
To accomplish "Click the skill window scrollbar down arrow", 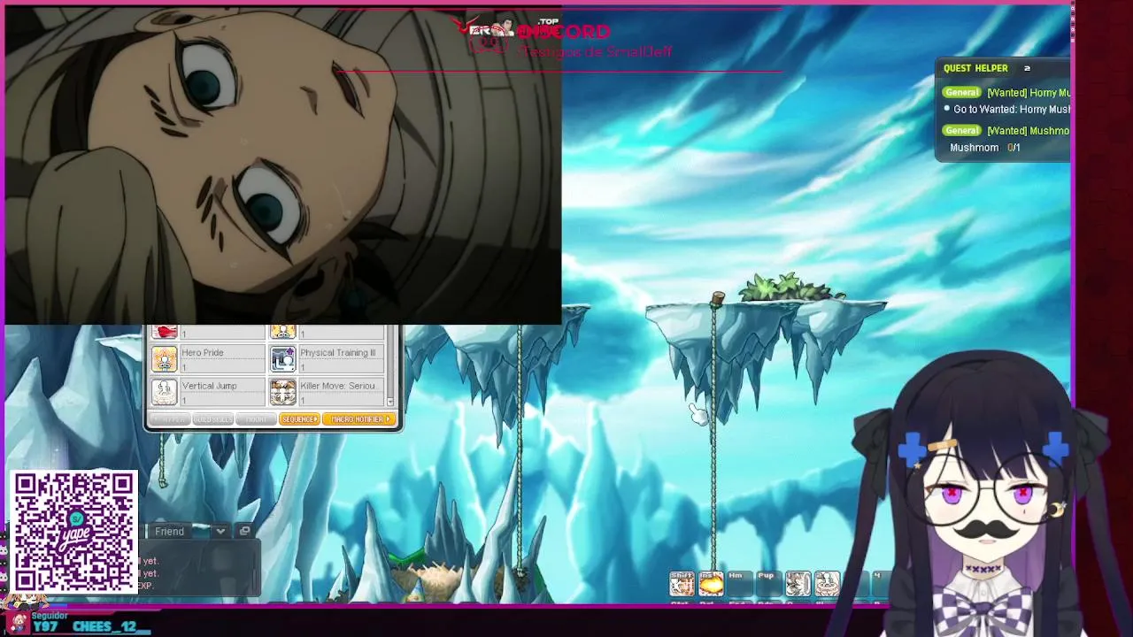I will [391, 403].
